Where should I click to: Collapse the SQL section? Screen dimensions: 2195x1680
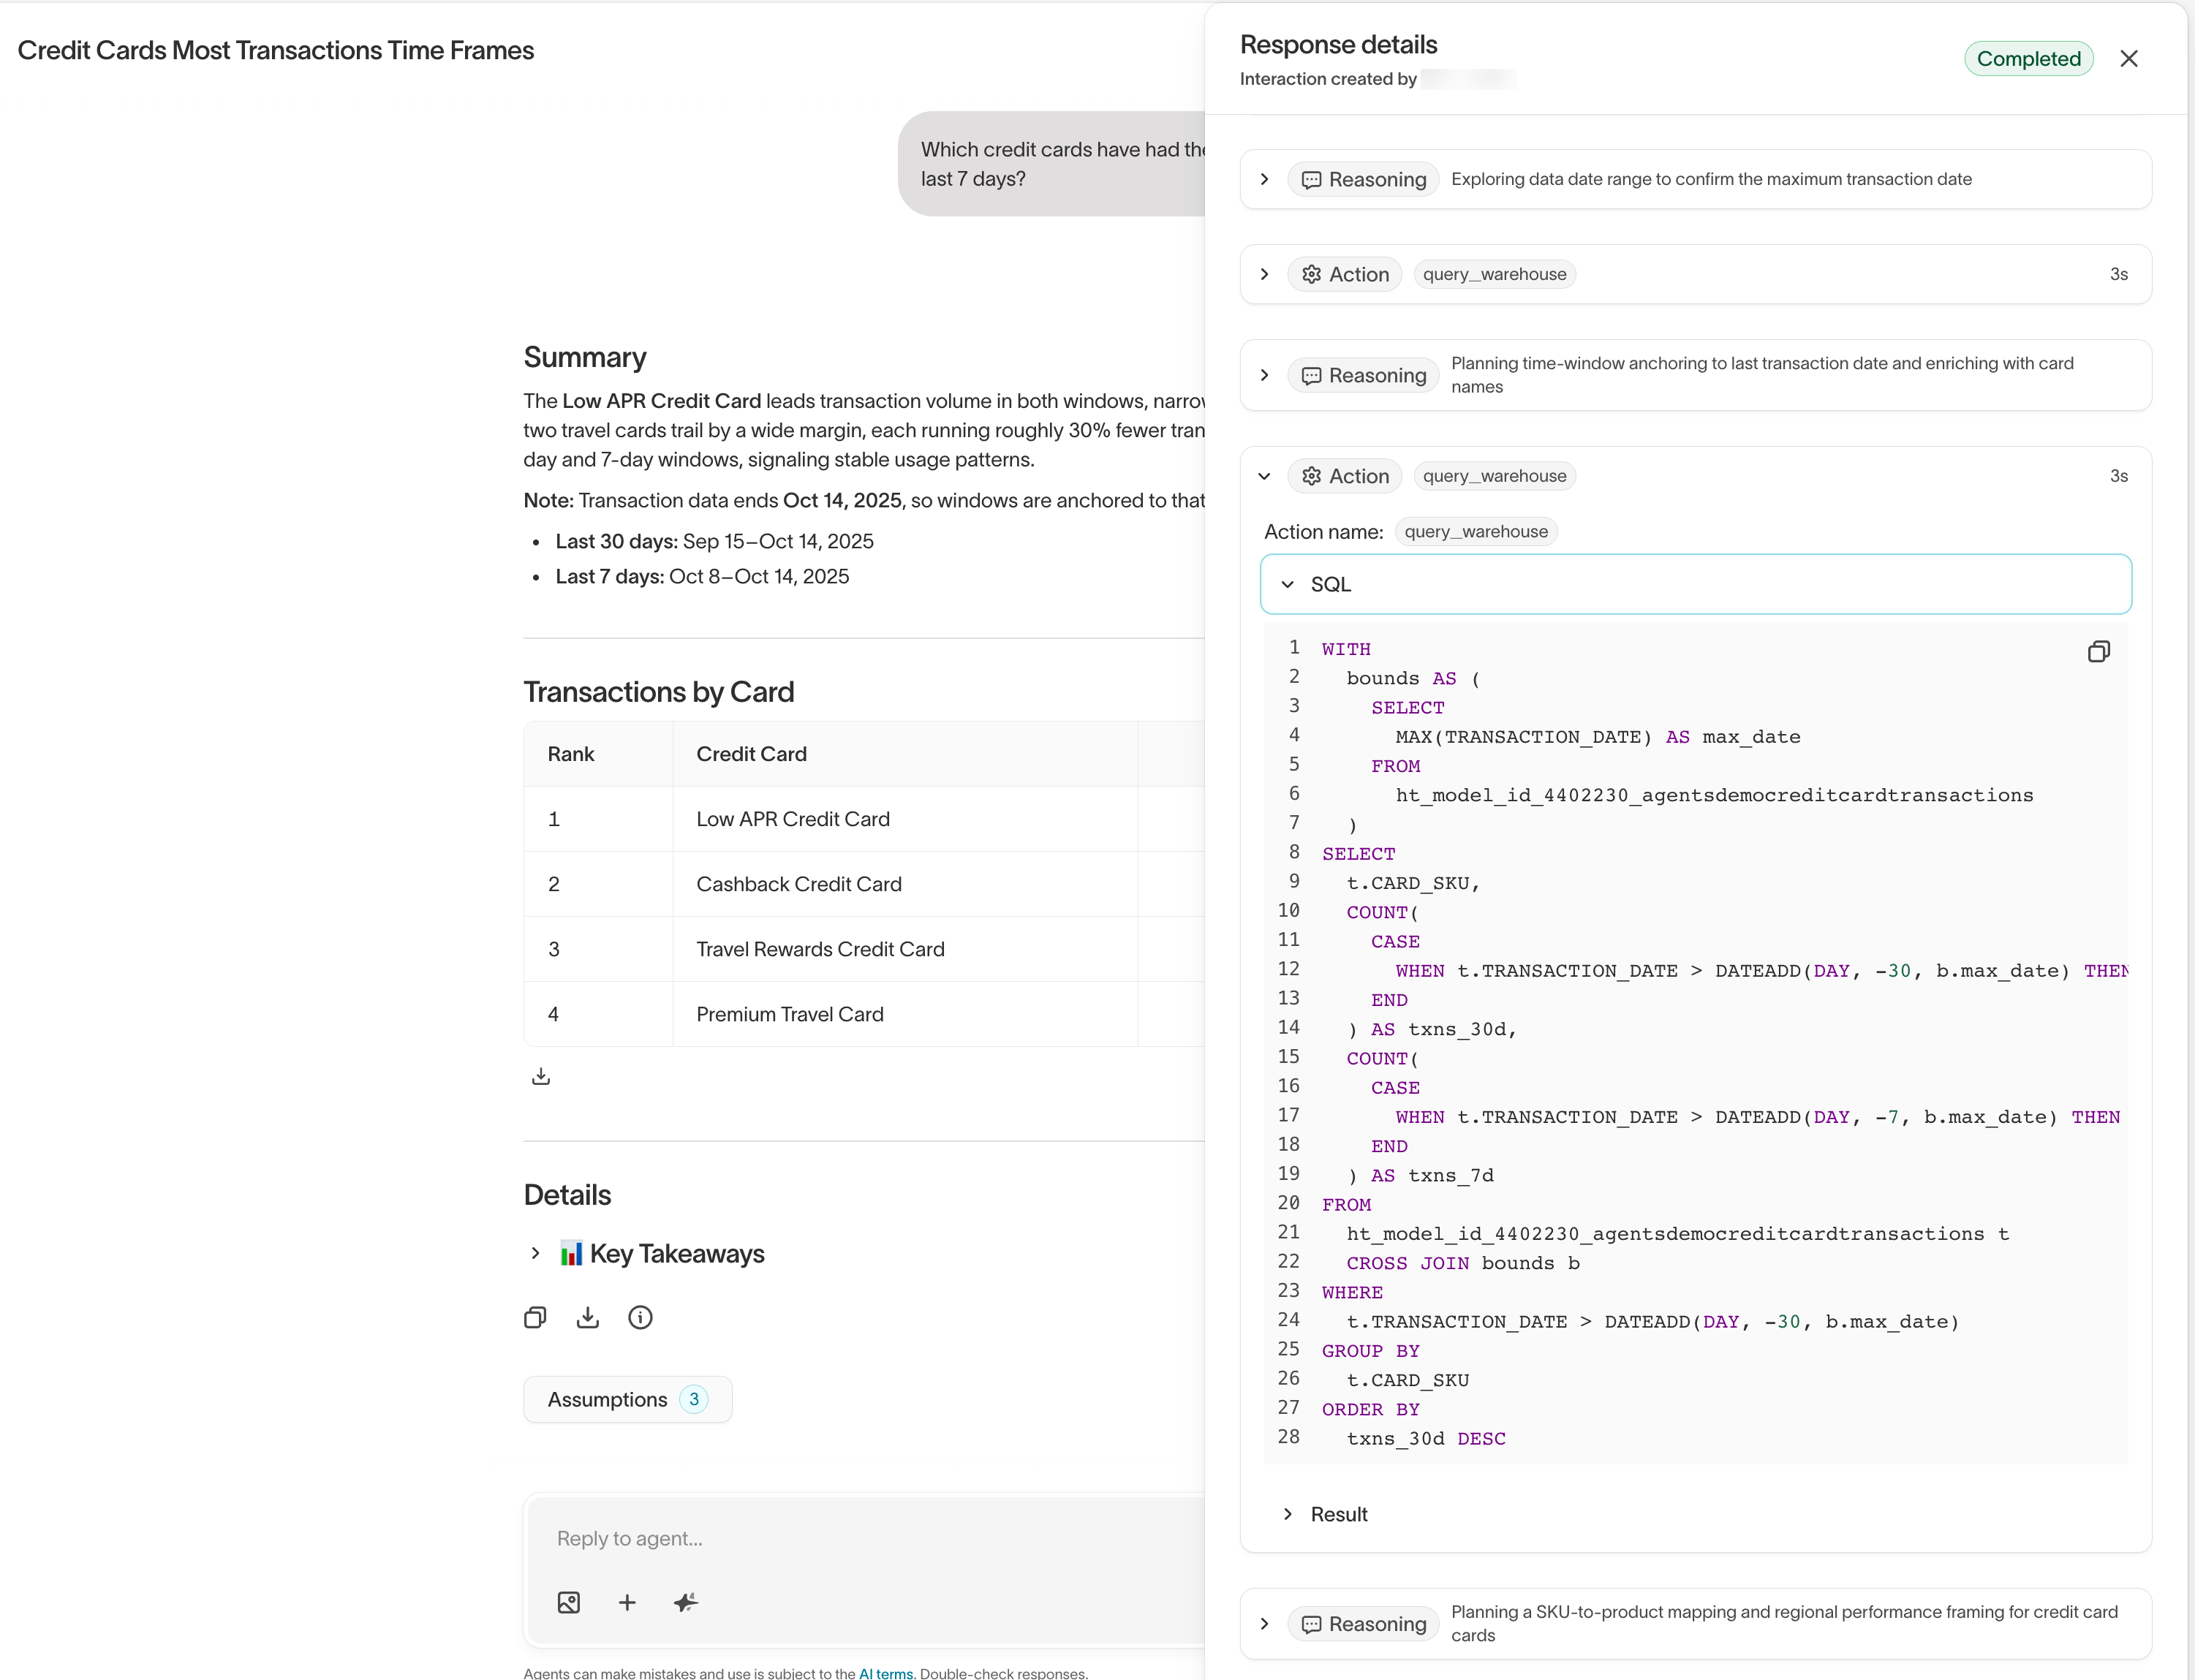[1288, 584]
